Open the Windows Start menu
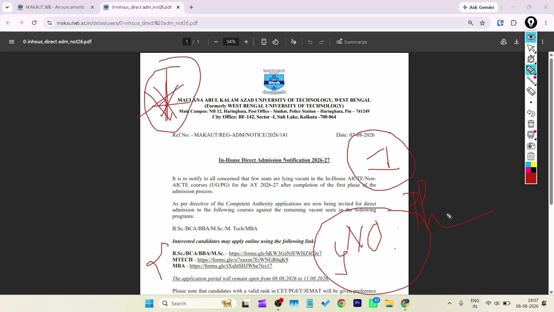 click(149, 303)
